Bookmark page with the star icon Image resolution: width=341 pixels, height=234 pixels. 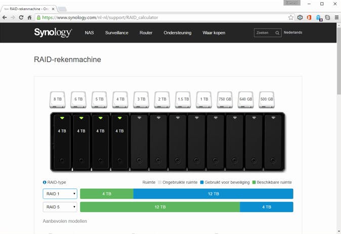coord(290,17)
